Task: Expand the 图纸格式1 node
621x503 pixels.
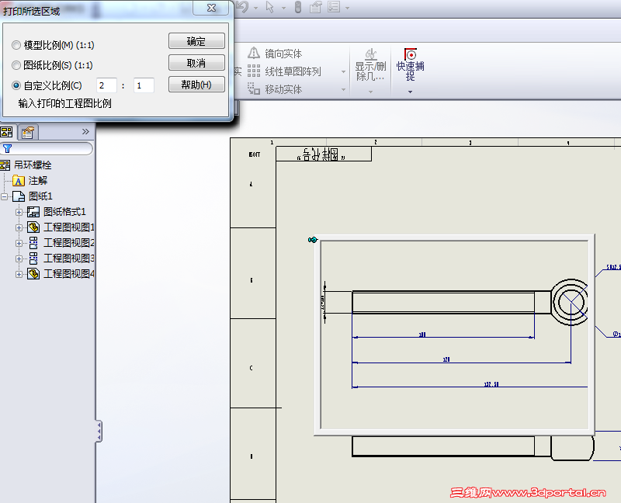Action: click(x=19, y=212)
